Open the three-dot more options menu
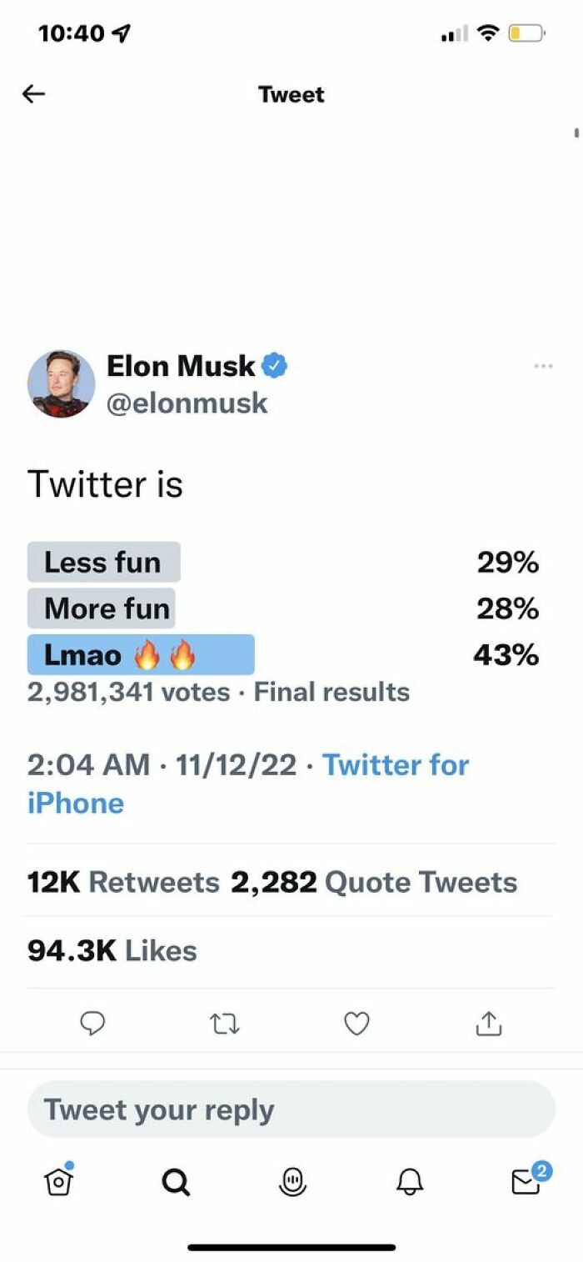Screen dimensions: 583x1262 543,366
